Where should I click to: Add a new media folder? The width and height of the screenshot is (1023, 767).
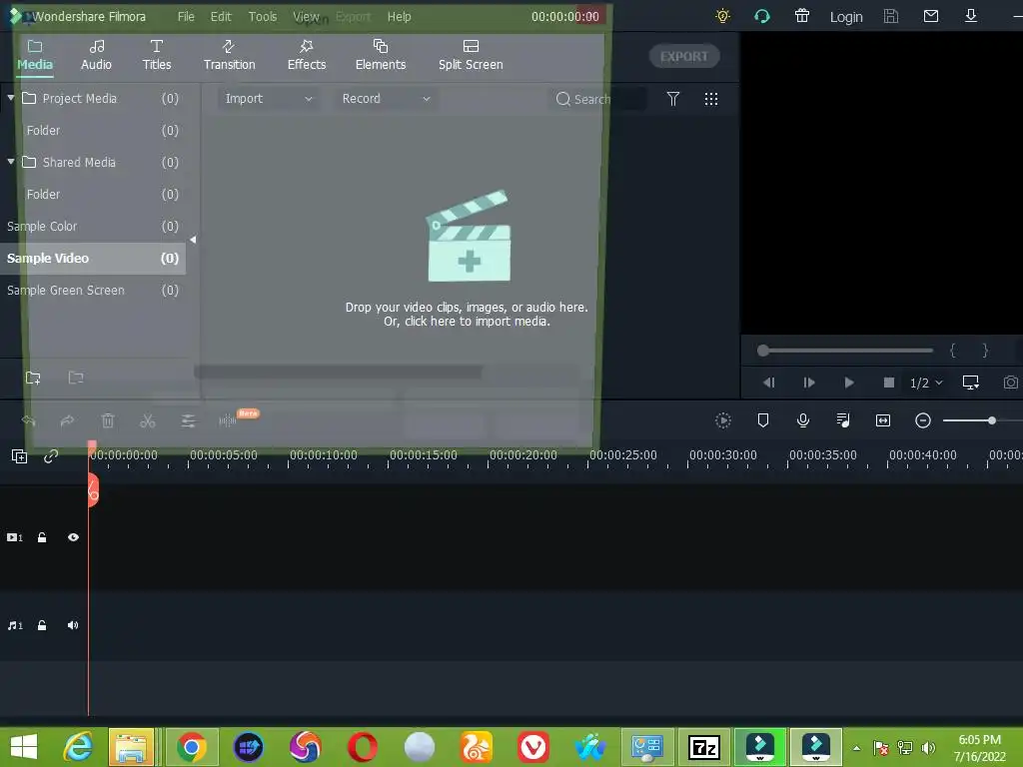coord(33,378)
